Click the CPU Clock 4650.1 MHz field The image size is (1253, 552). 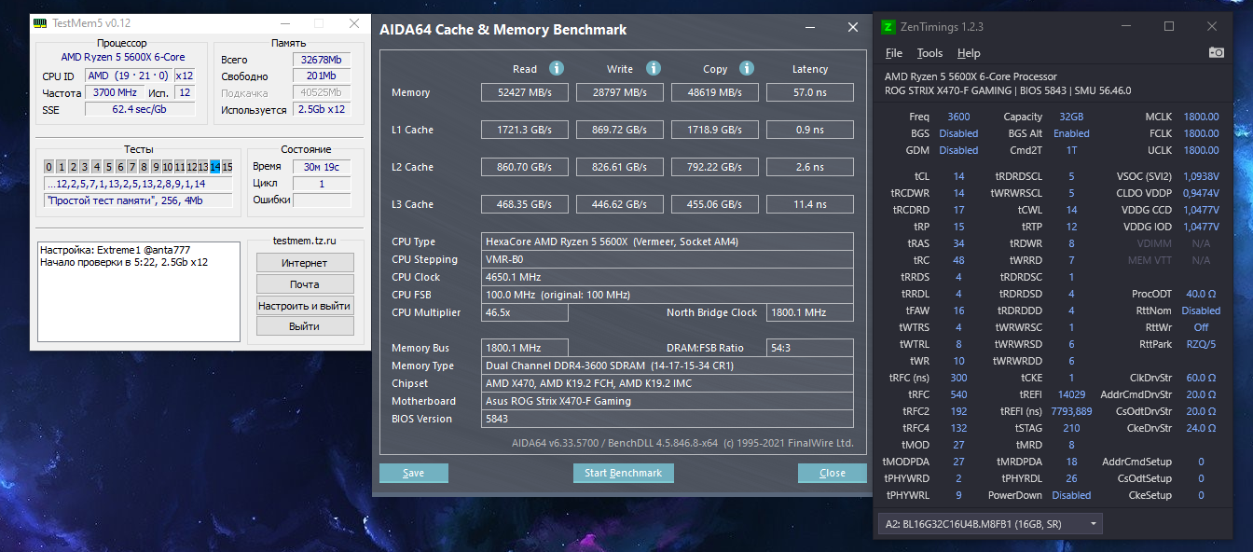click(x=668, y=277)
